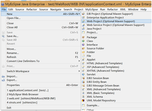Click the HTML Advanced Templates icon
Image resolution: width=152 pixels, height=111 pixels.
pos(83,63)
